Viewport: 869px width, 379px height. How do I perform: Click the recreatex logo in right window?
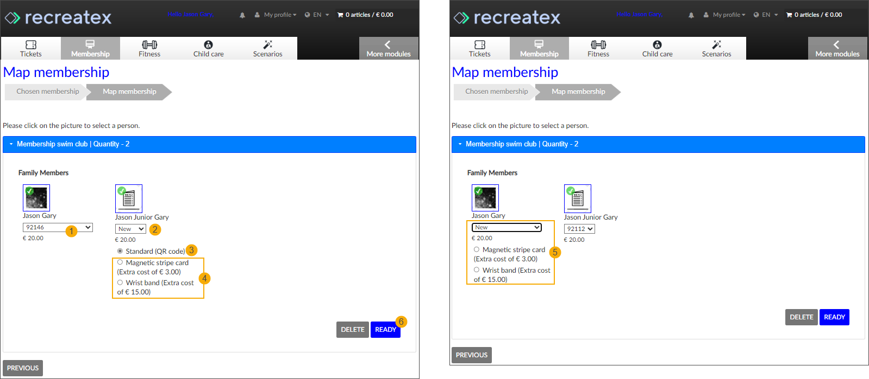point(507,17)
